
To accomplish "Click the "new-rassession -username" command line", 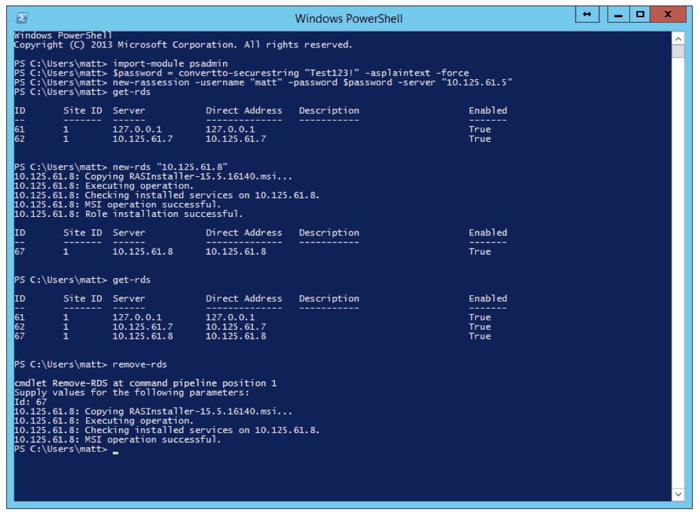I will [312, 83].
